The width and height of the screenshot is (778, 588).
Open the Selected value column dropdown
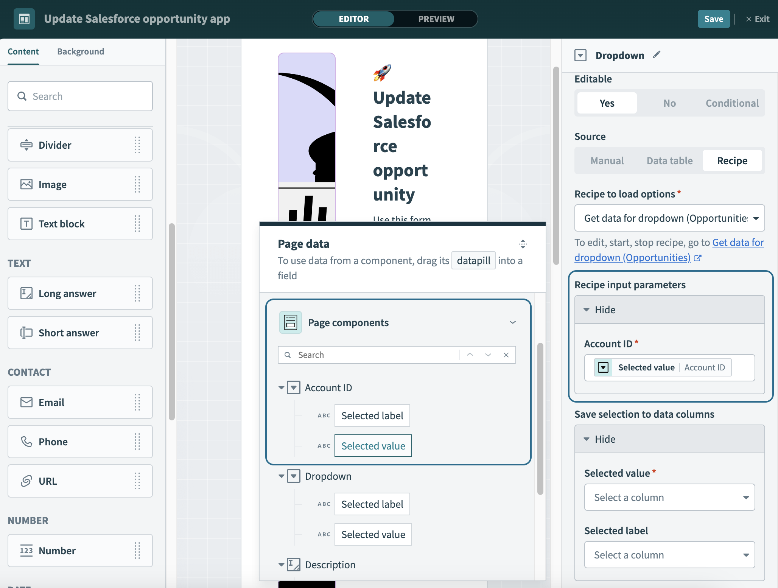click(669, 498)
